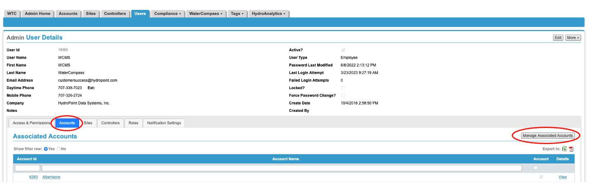Screen dimensions: 589x187
Task: Click the Details column header
Action: pyautogui.click(x=563, y=159)
